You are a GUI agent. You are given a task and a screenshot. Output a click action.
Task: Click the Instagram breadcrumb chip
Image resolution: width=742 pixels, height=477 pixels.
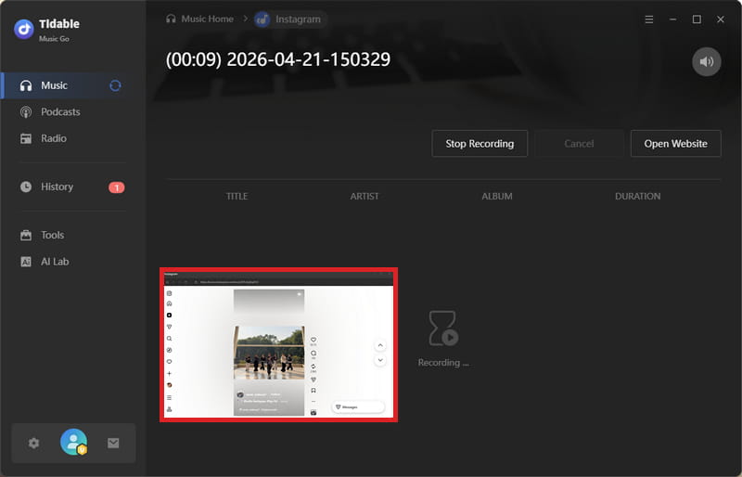[290, 19]
